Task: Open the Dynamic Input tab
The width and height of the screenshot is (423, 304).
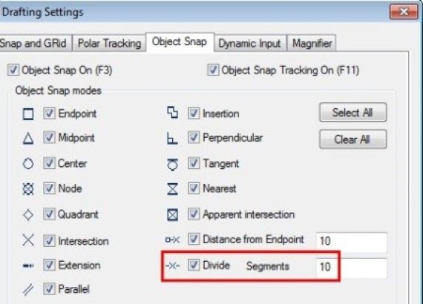Action: pos(250,43)
